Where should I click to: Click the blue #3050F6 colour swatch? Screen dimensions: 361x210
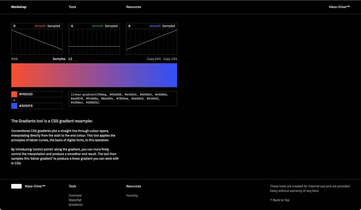pyautogui.click(x=14, y=106)
